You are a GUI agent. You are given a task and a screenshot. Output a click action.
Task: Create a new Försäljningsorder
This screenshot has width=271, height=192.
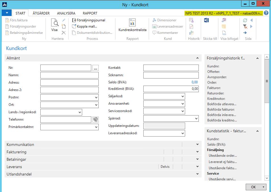click(x=21, y=26)
